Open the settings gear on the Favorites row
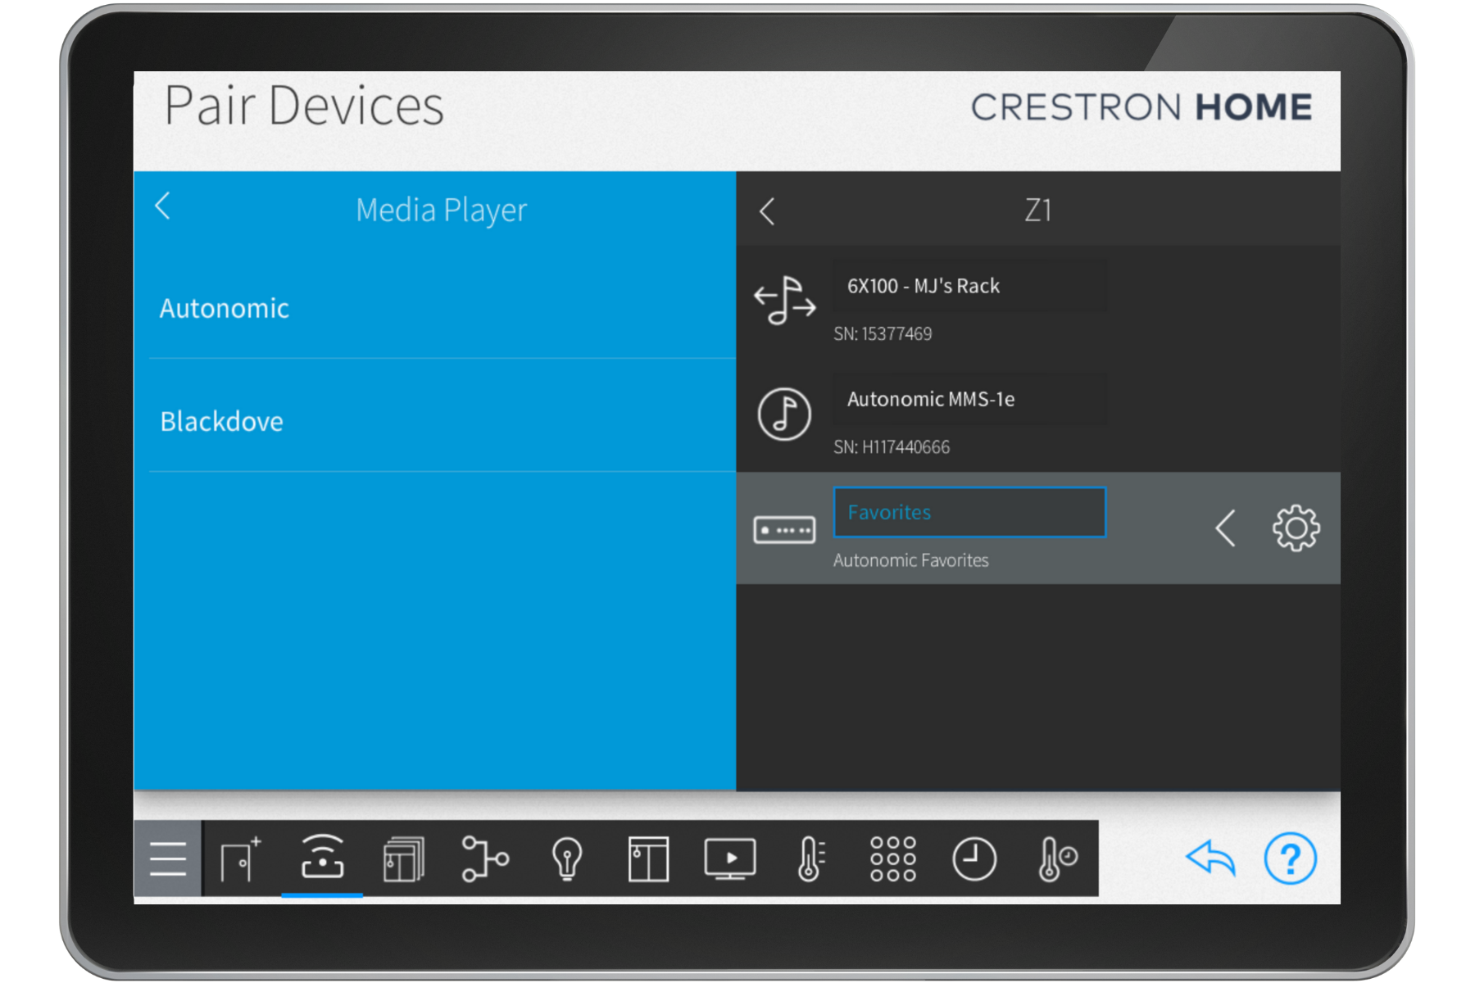1475x983 pixels. coord(1295,529)
